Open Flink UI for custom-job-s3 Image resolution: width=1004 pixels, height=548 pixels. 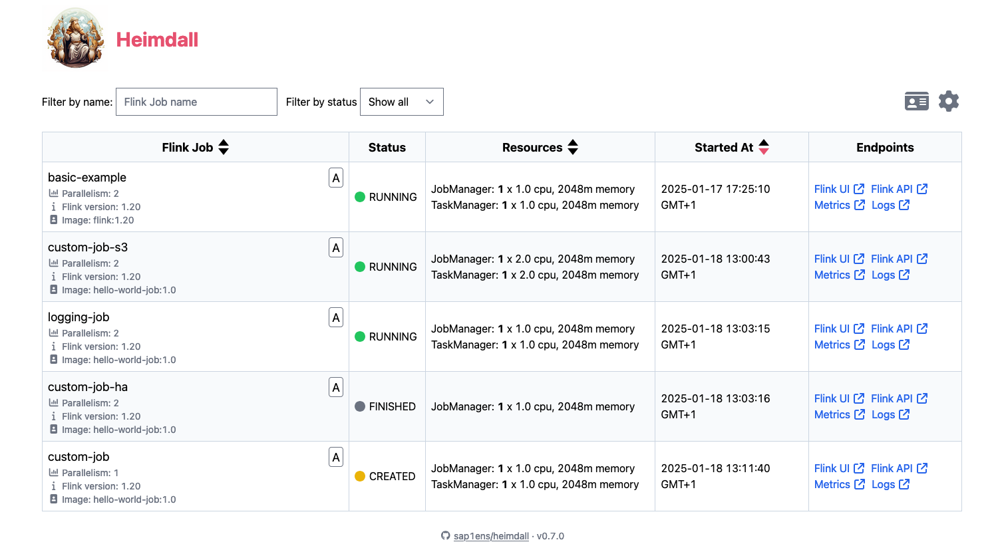pos(831,259)
